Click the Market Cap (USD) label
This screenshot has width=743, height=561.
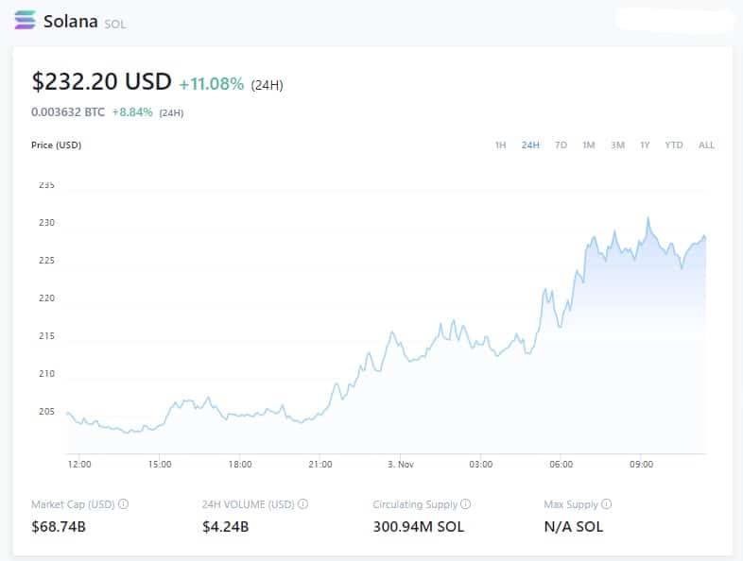[73, 504]
